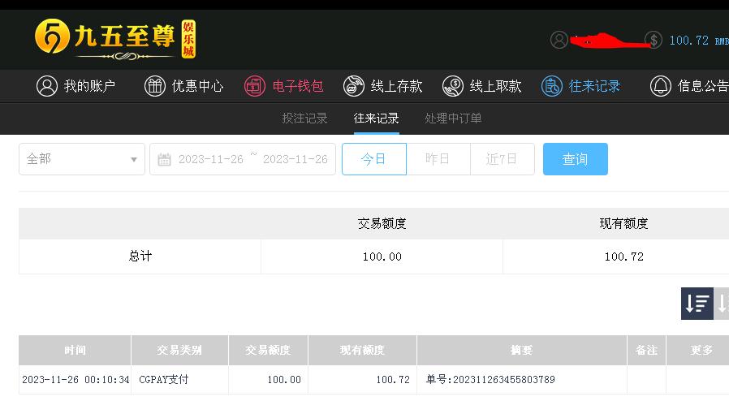The image size is (729, 401).
Task: Click the calendar icon in date range
Action: [164, 159]
